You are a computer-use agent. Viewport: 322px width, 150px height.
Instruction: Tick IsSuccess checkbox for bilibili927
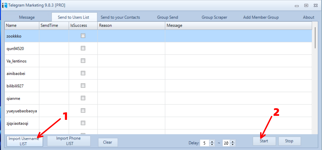tap(83, 86)
